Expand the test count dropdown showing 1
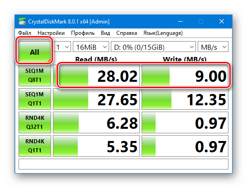 point(62,47)
